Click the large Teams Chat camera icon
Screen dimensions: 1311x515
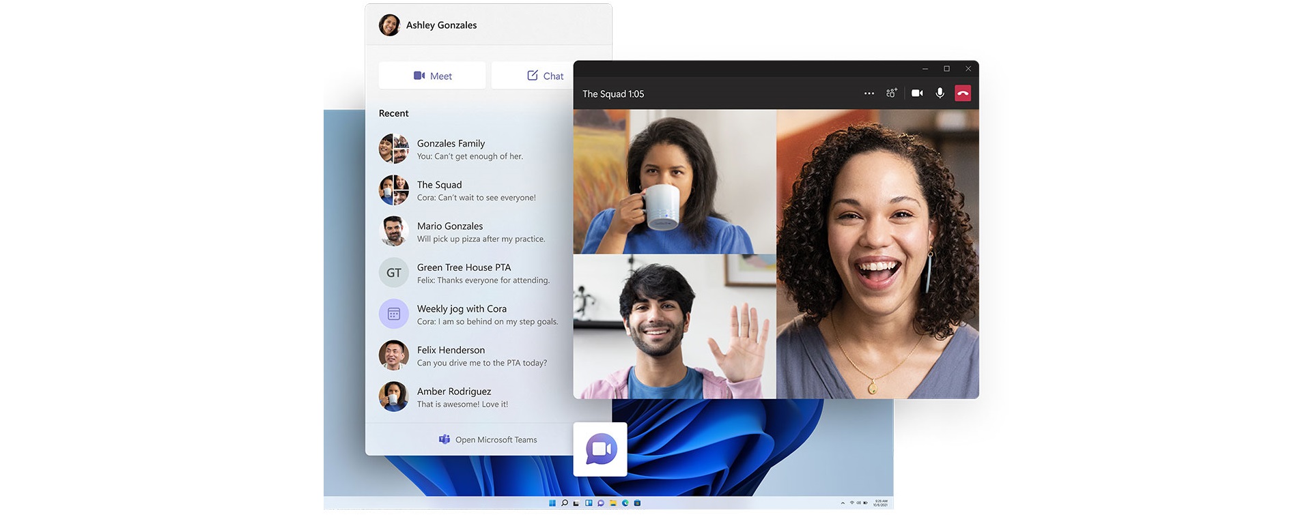601,449
